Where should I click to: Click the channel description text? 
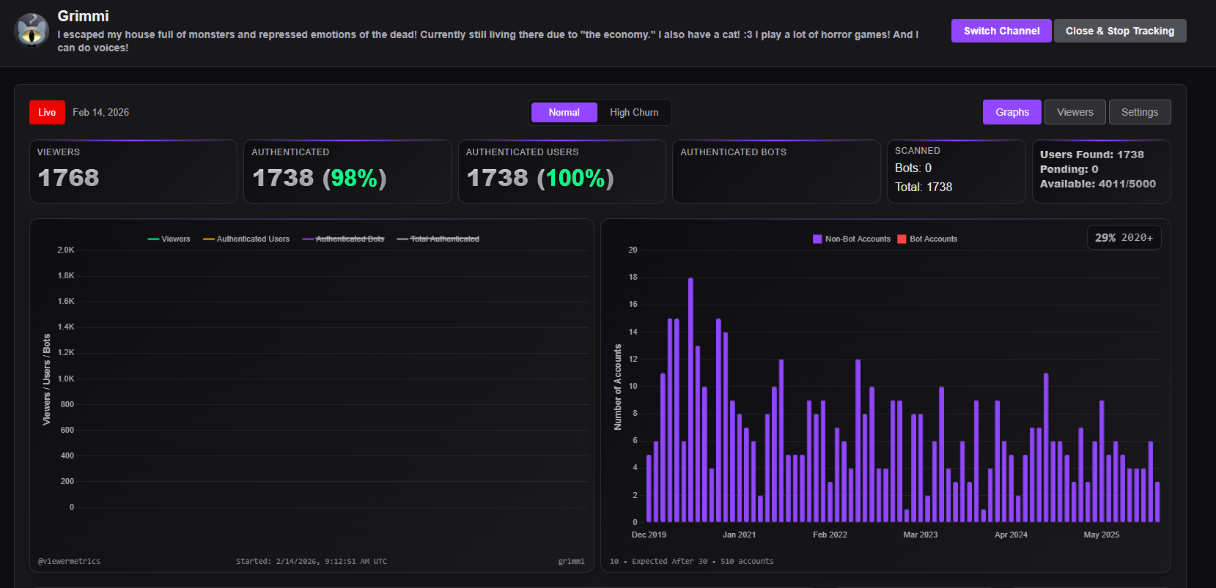[488, 41]
